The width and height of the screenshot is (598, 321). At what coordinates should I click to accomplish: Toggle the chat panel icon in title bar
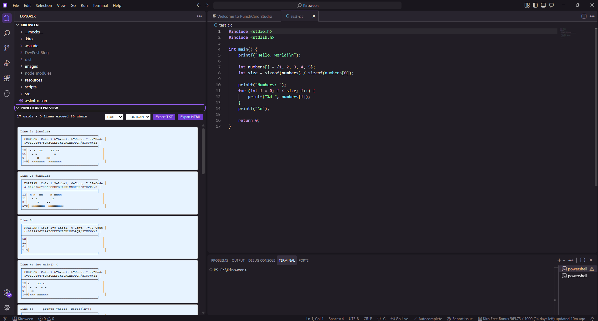pos(551,5)
